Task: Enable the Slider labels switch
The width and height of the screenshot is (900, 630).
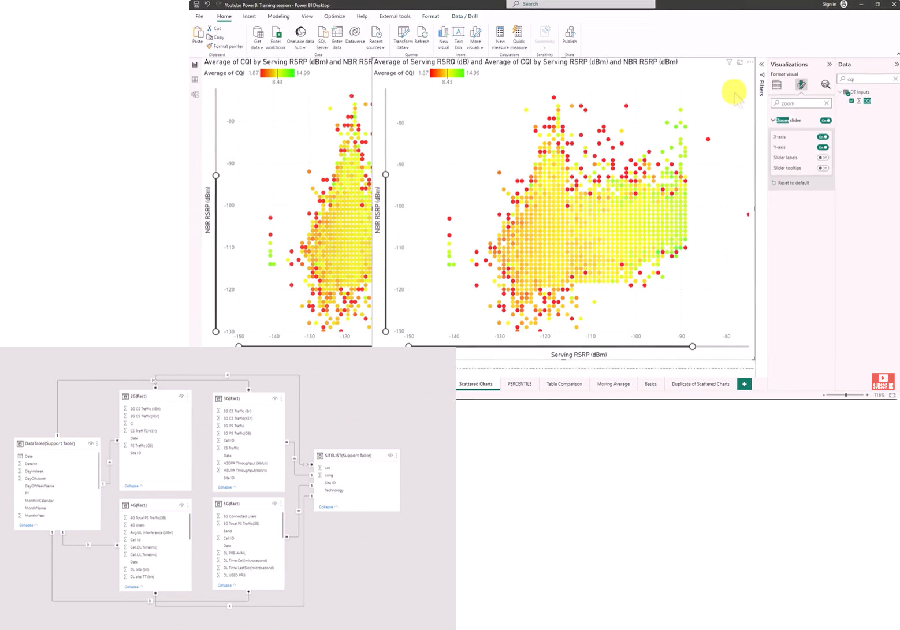Action: click(823, 158)
